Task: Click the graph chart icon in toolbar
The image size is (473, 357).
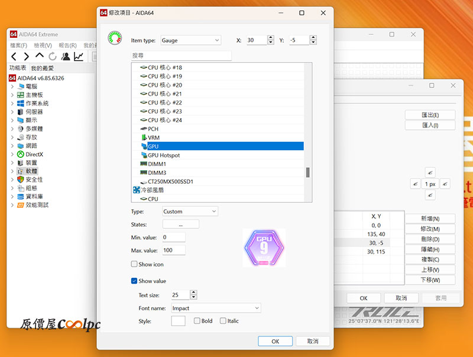Action: click(x=79, y=56)
